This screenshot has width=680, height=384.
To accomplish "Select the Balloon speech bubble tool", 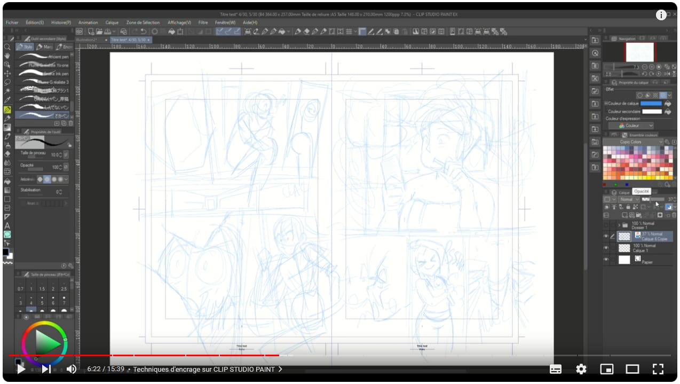I will [7, 234].
